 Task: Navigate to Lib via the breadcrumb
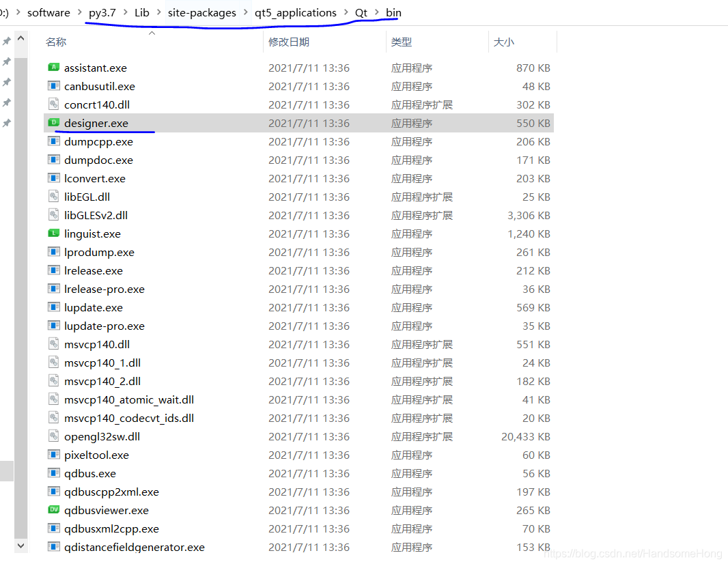(x=142, y=12)
